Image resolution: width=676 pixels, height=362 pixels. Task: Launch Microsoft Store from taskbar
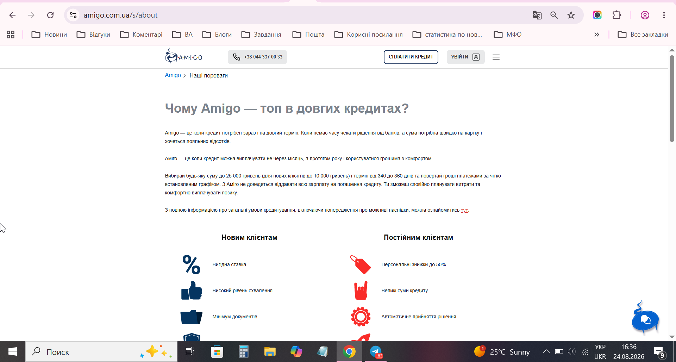pyautogui.click(x=217, y=351)
